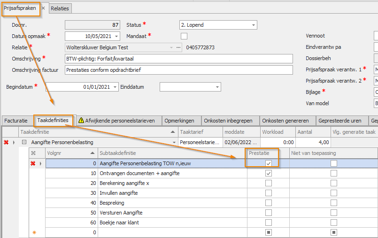Screen dimensions: 378x238
Task: Open the Datum opmaak date picker
Action: pos(116,36)
